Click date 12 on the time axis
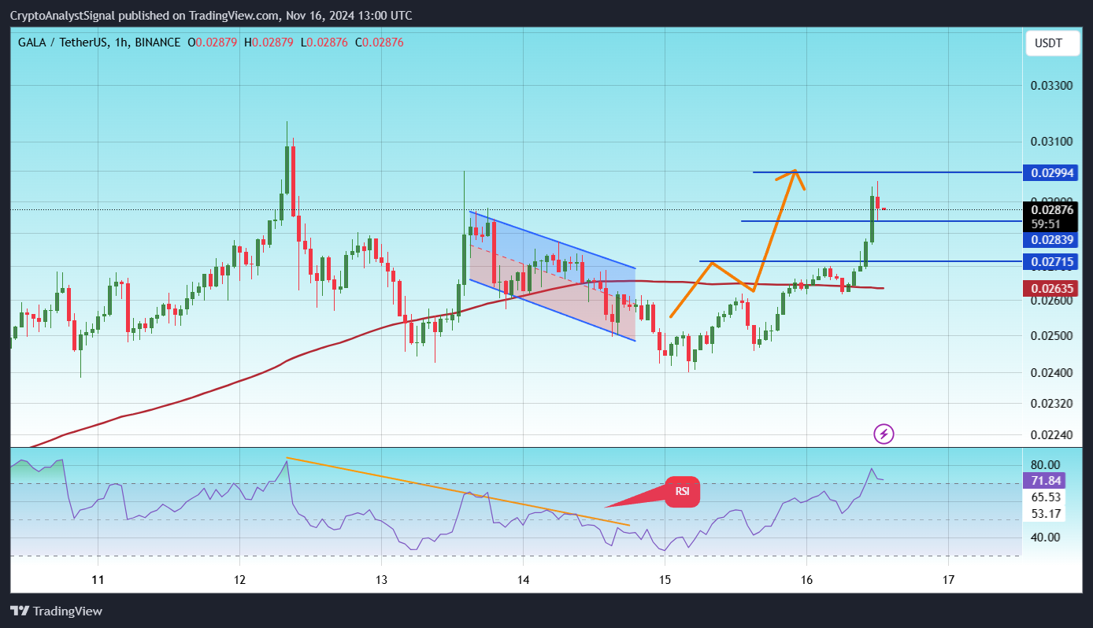 (x=239, y=581)
